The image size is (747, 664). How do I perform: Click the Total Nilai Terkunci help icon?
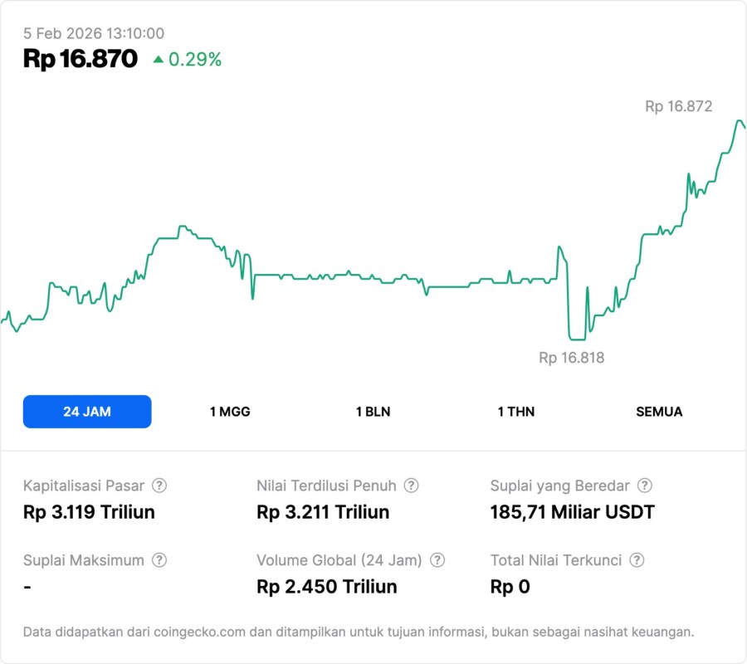637,560
